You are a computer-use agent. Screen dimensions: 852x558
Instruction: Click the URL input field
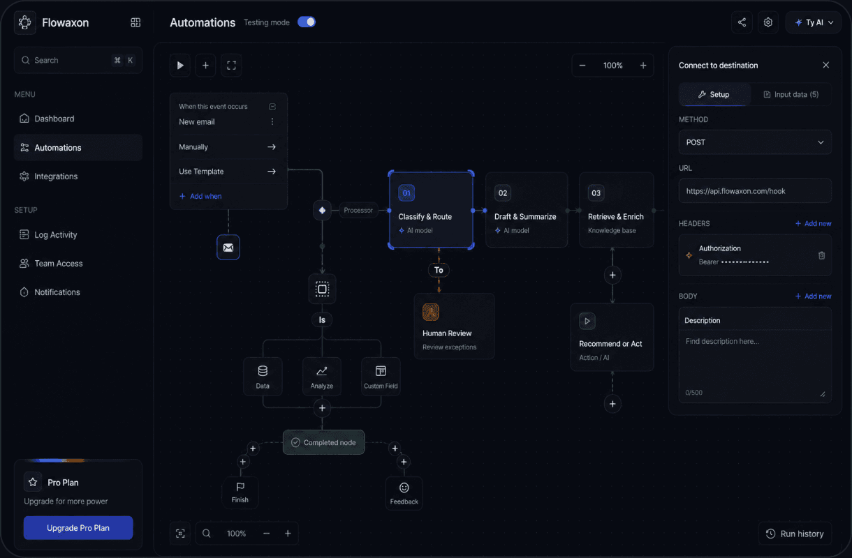755,190
